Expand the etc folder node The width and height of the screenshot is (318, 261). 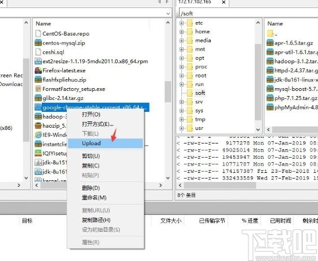(181, 23)
